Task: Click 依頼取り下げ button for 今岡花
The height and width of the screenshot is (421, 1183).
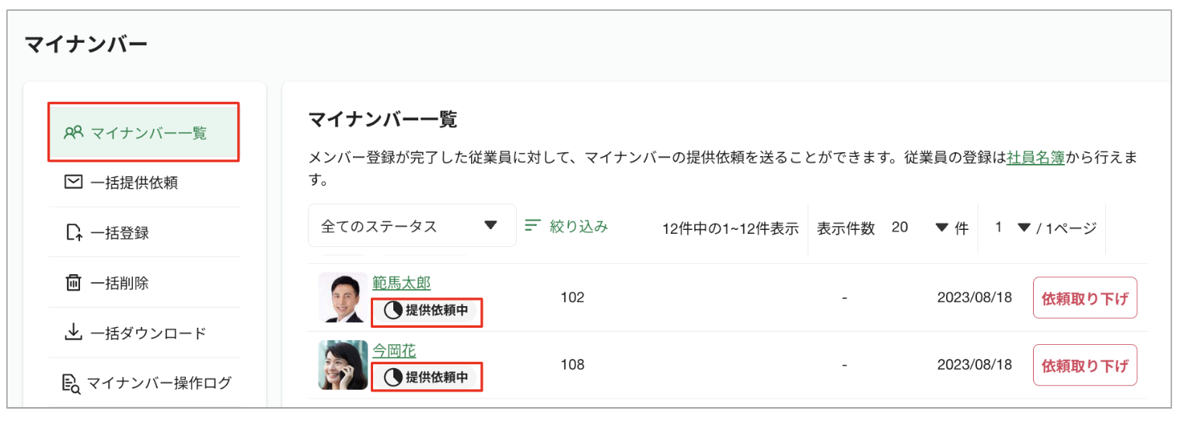Action: 1084,365
